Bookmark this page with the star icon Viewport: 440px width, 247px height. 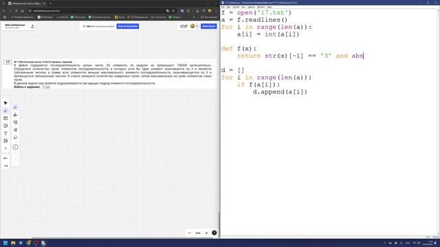(x=173, y=11)
